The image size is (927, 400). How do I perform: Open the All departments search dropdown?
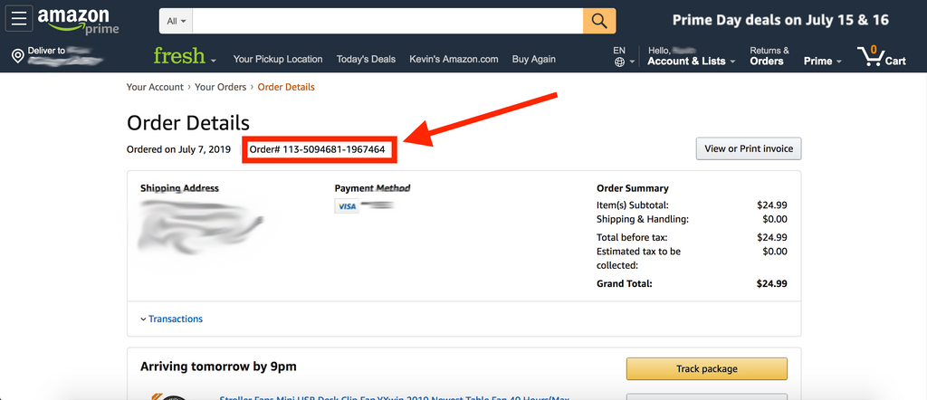point(177,21)
